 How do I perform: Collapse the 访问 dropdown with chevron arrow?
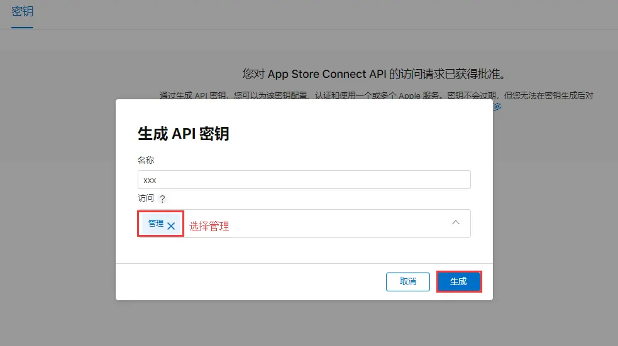[456, 223]
